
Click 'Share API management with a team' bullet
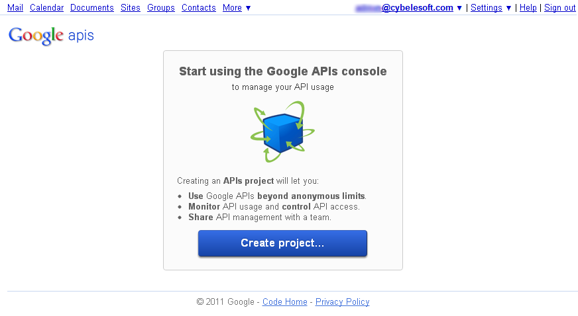260,217
